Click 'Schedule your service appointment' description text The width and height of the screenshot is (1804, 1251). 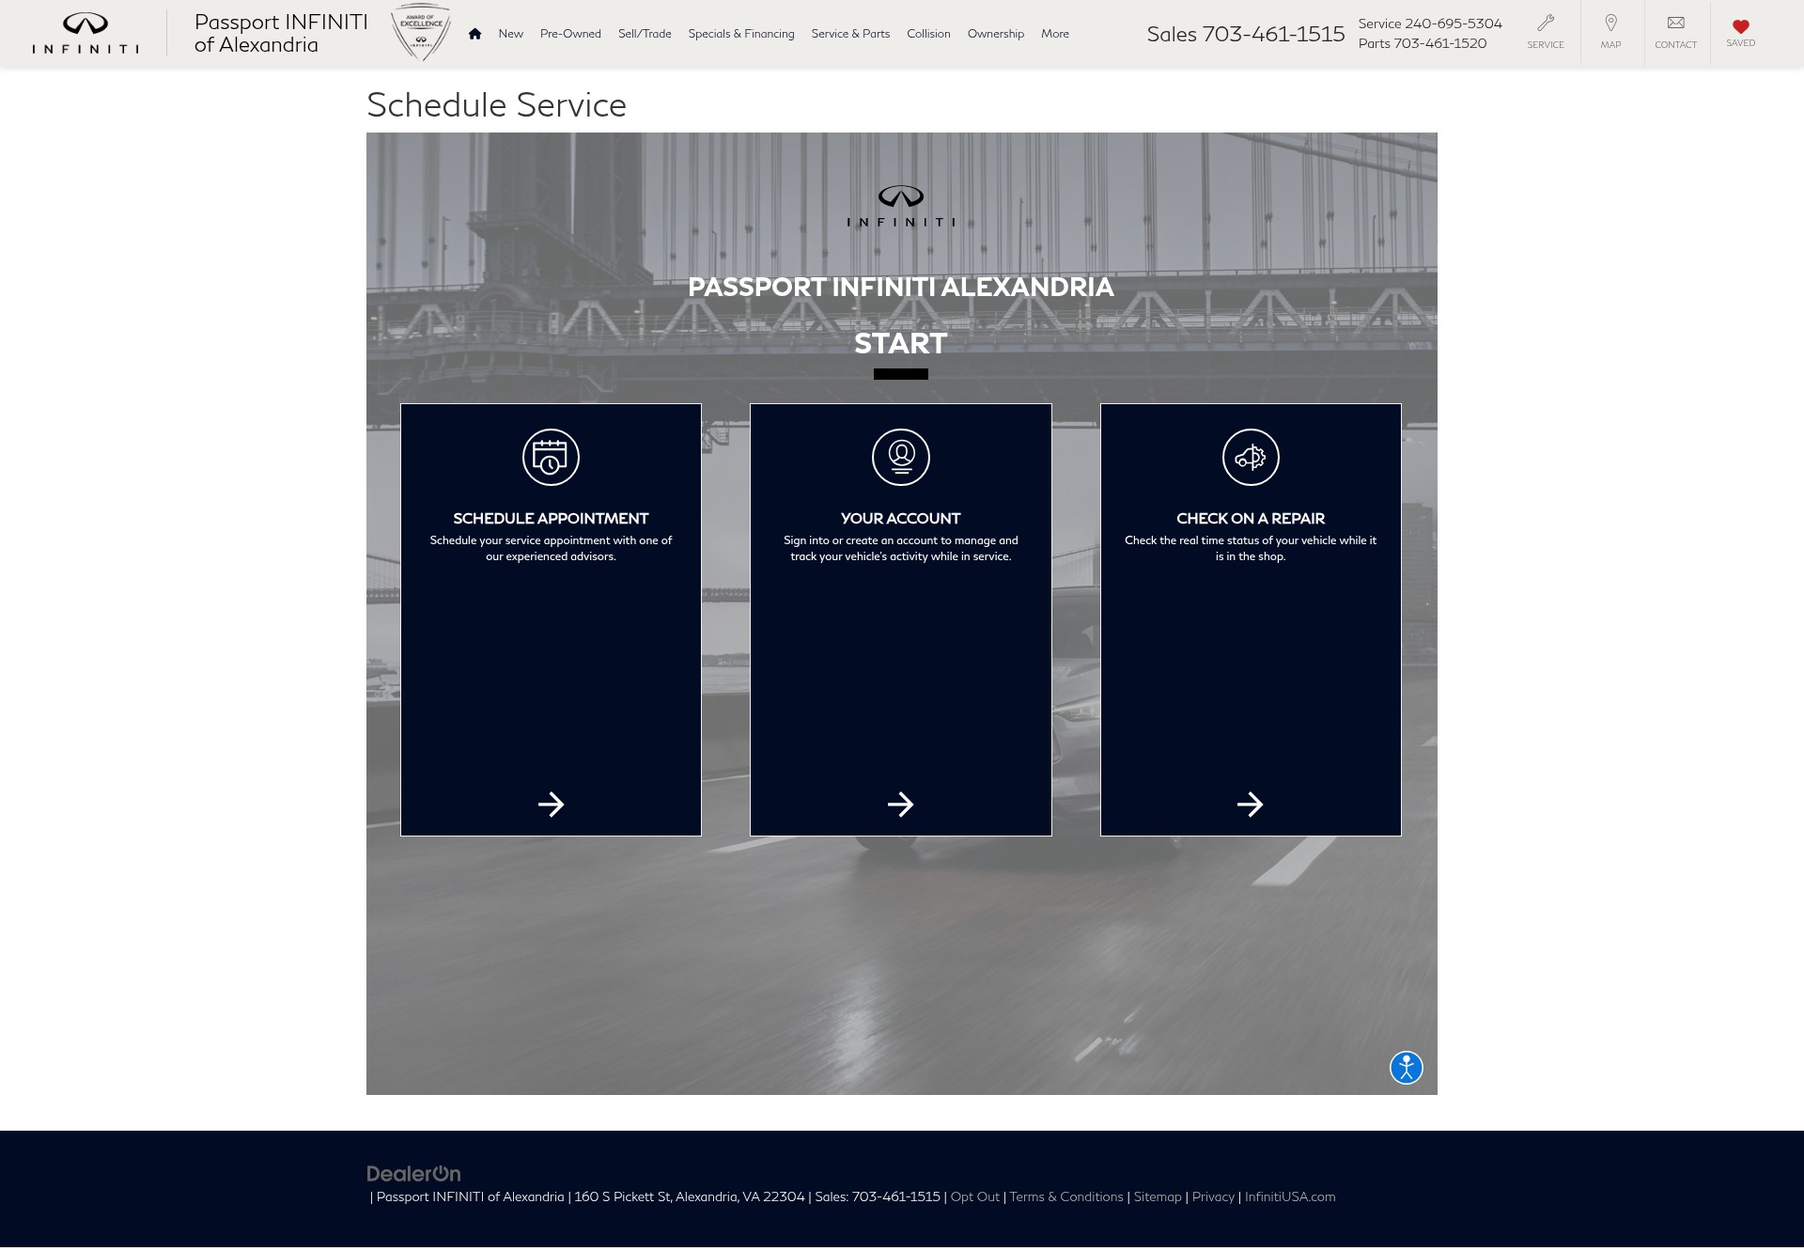click(551, 548)
